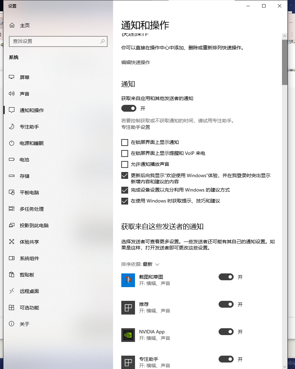Go to 电源和睡眠 settings text
This screenshot has height=369, width=295.
(32, 143)
